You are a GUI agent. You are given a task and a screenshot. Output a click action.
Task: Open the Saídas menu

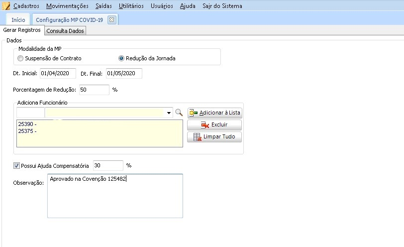(103, 6)
